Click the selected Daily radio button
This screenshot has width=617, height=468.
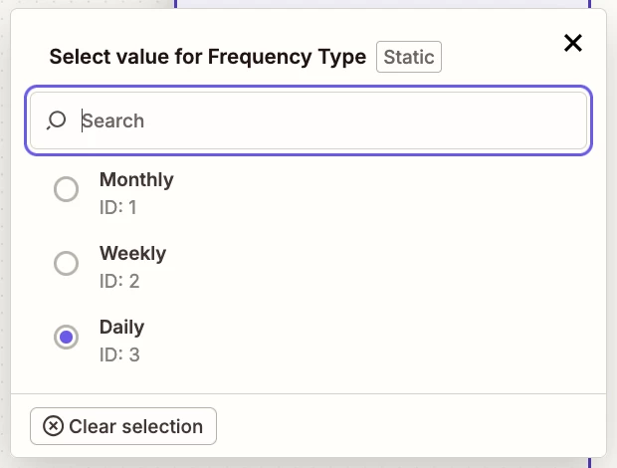click(66, 337)
